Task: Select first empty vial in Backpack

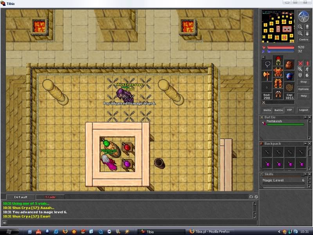Action: pyautogui.click(x=268, y=152)
